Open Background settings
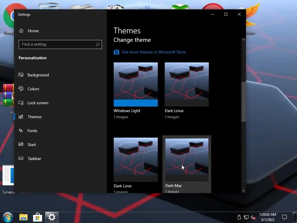The height and width of the screenshot is (223, 297). 38,75
